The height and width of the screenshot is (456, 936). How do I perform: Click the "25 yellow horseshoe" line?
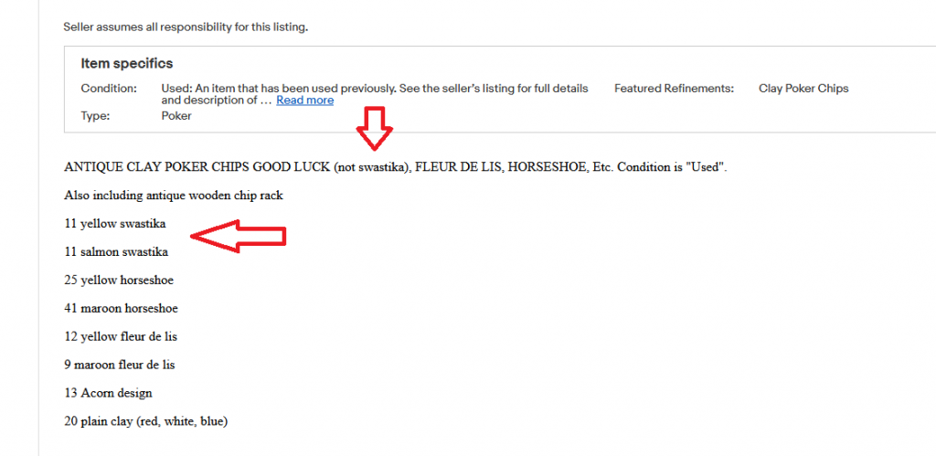119,280
